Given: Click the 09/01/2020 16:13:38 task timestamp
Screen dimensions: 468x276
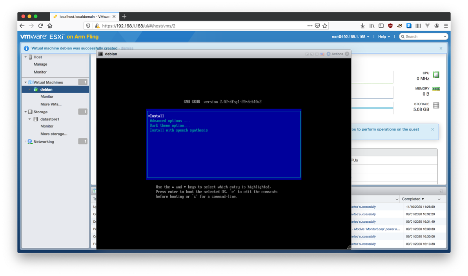Looking at the screenshot, I should point(420,244).
